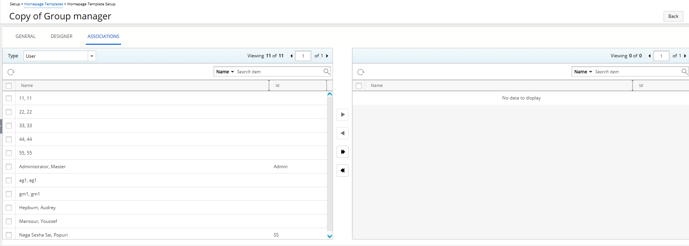The width and height of the screenshot is (689, 246).
Task: Refresh the left available users list
Action: pyautogui.click(x=11, y=72)
